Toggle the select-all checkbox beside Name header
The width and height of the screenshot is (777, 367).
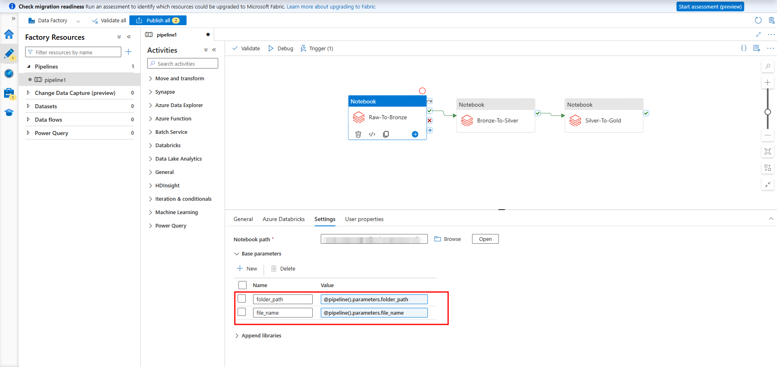point(243,285)
